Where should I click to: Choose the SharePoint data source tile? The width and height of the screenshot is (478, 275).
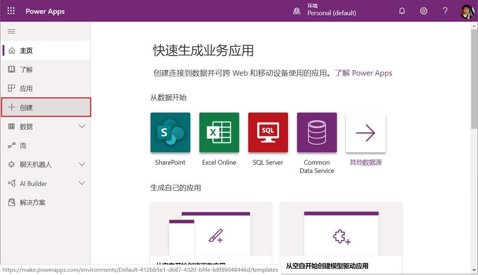pyautogui.click(x=170, y=132)
